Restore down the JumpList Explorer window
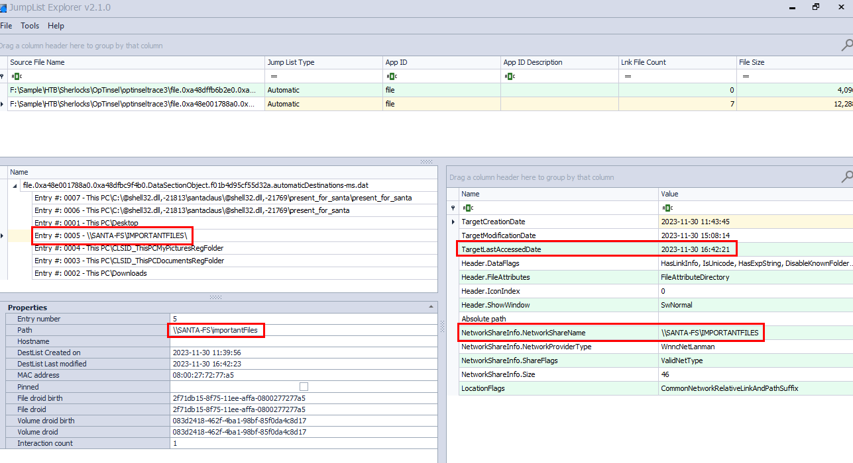 (816, 7)
